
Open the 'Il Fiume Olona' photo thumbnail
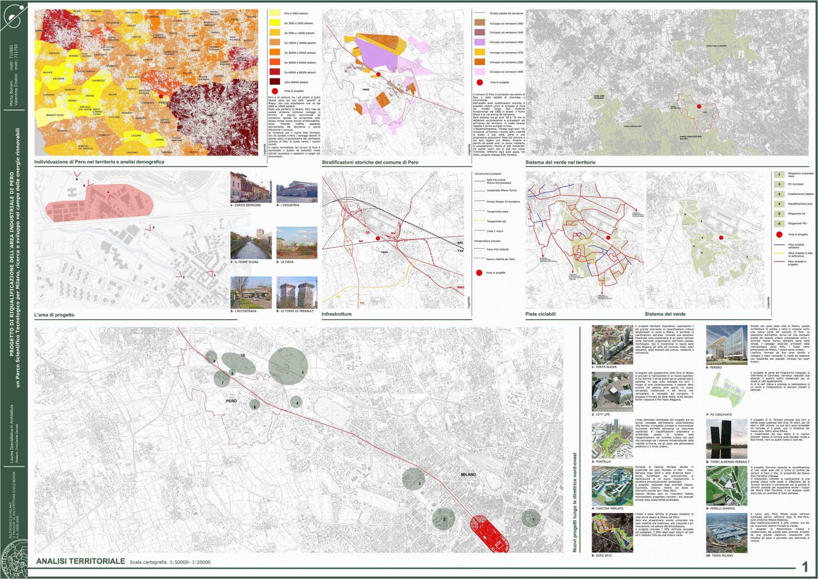251,244
